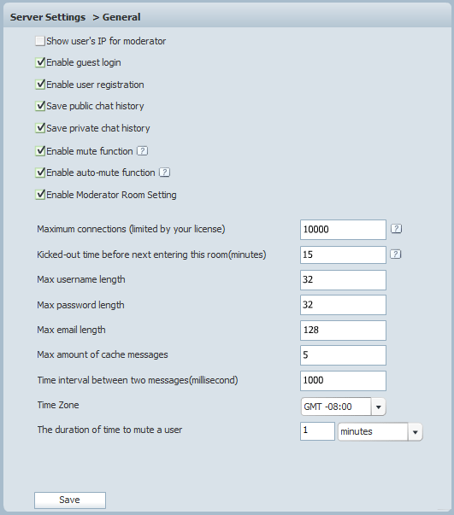Open help icon beside Enable mute function
454x515 pixels.
pyautogui.click(x=142, y=151)
